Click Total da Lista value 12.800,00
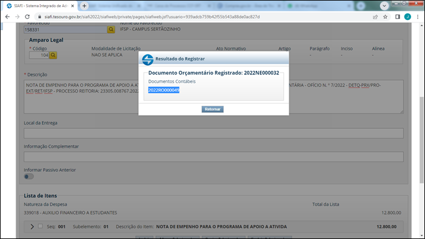Screen dimensions: 425x239 391,213
